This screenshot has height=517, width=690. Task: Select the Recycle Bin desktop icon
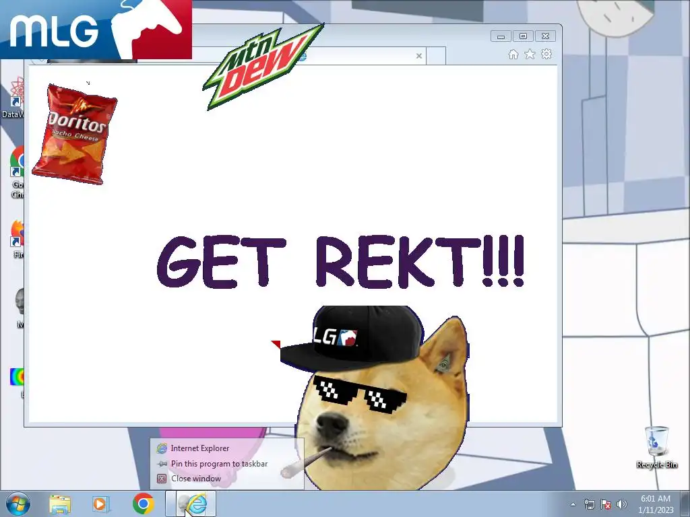coord(656,447)
